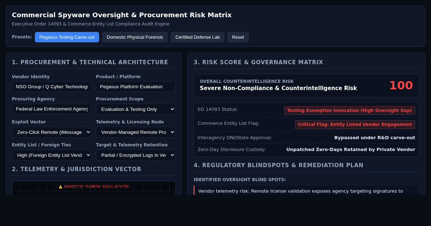The height and width of the screenshot is (226, 431).
Task: Apply the Pegasus Testing Carve-out preset
Action: (x=67, y=37)
